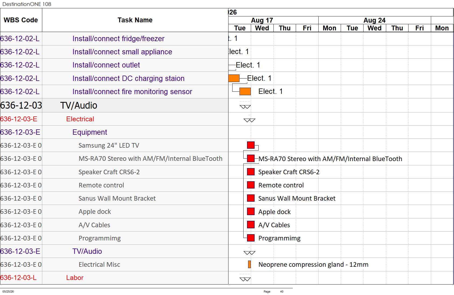Select the Programmimg task name
The height and width of the screenshot is (295, 454).
click(100, 238)
